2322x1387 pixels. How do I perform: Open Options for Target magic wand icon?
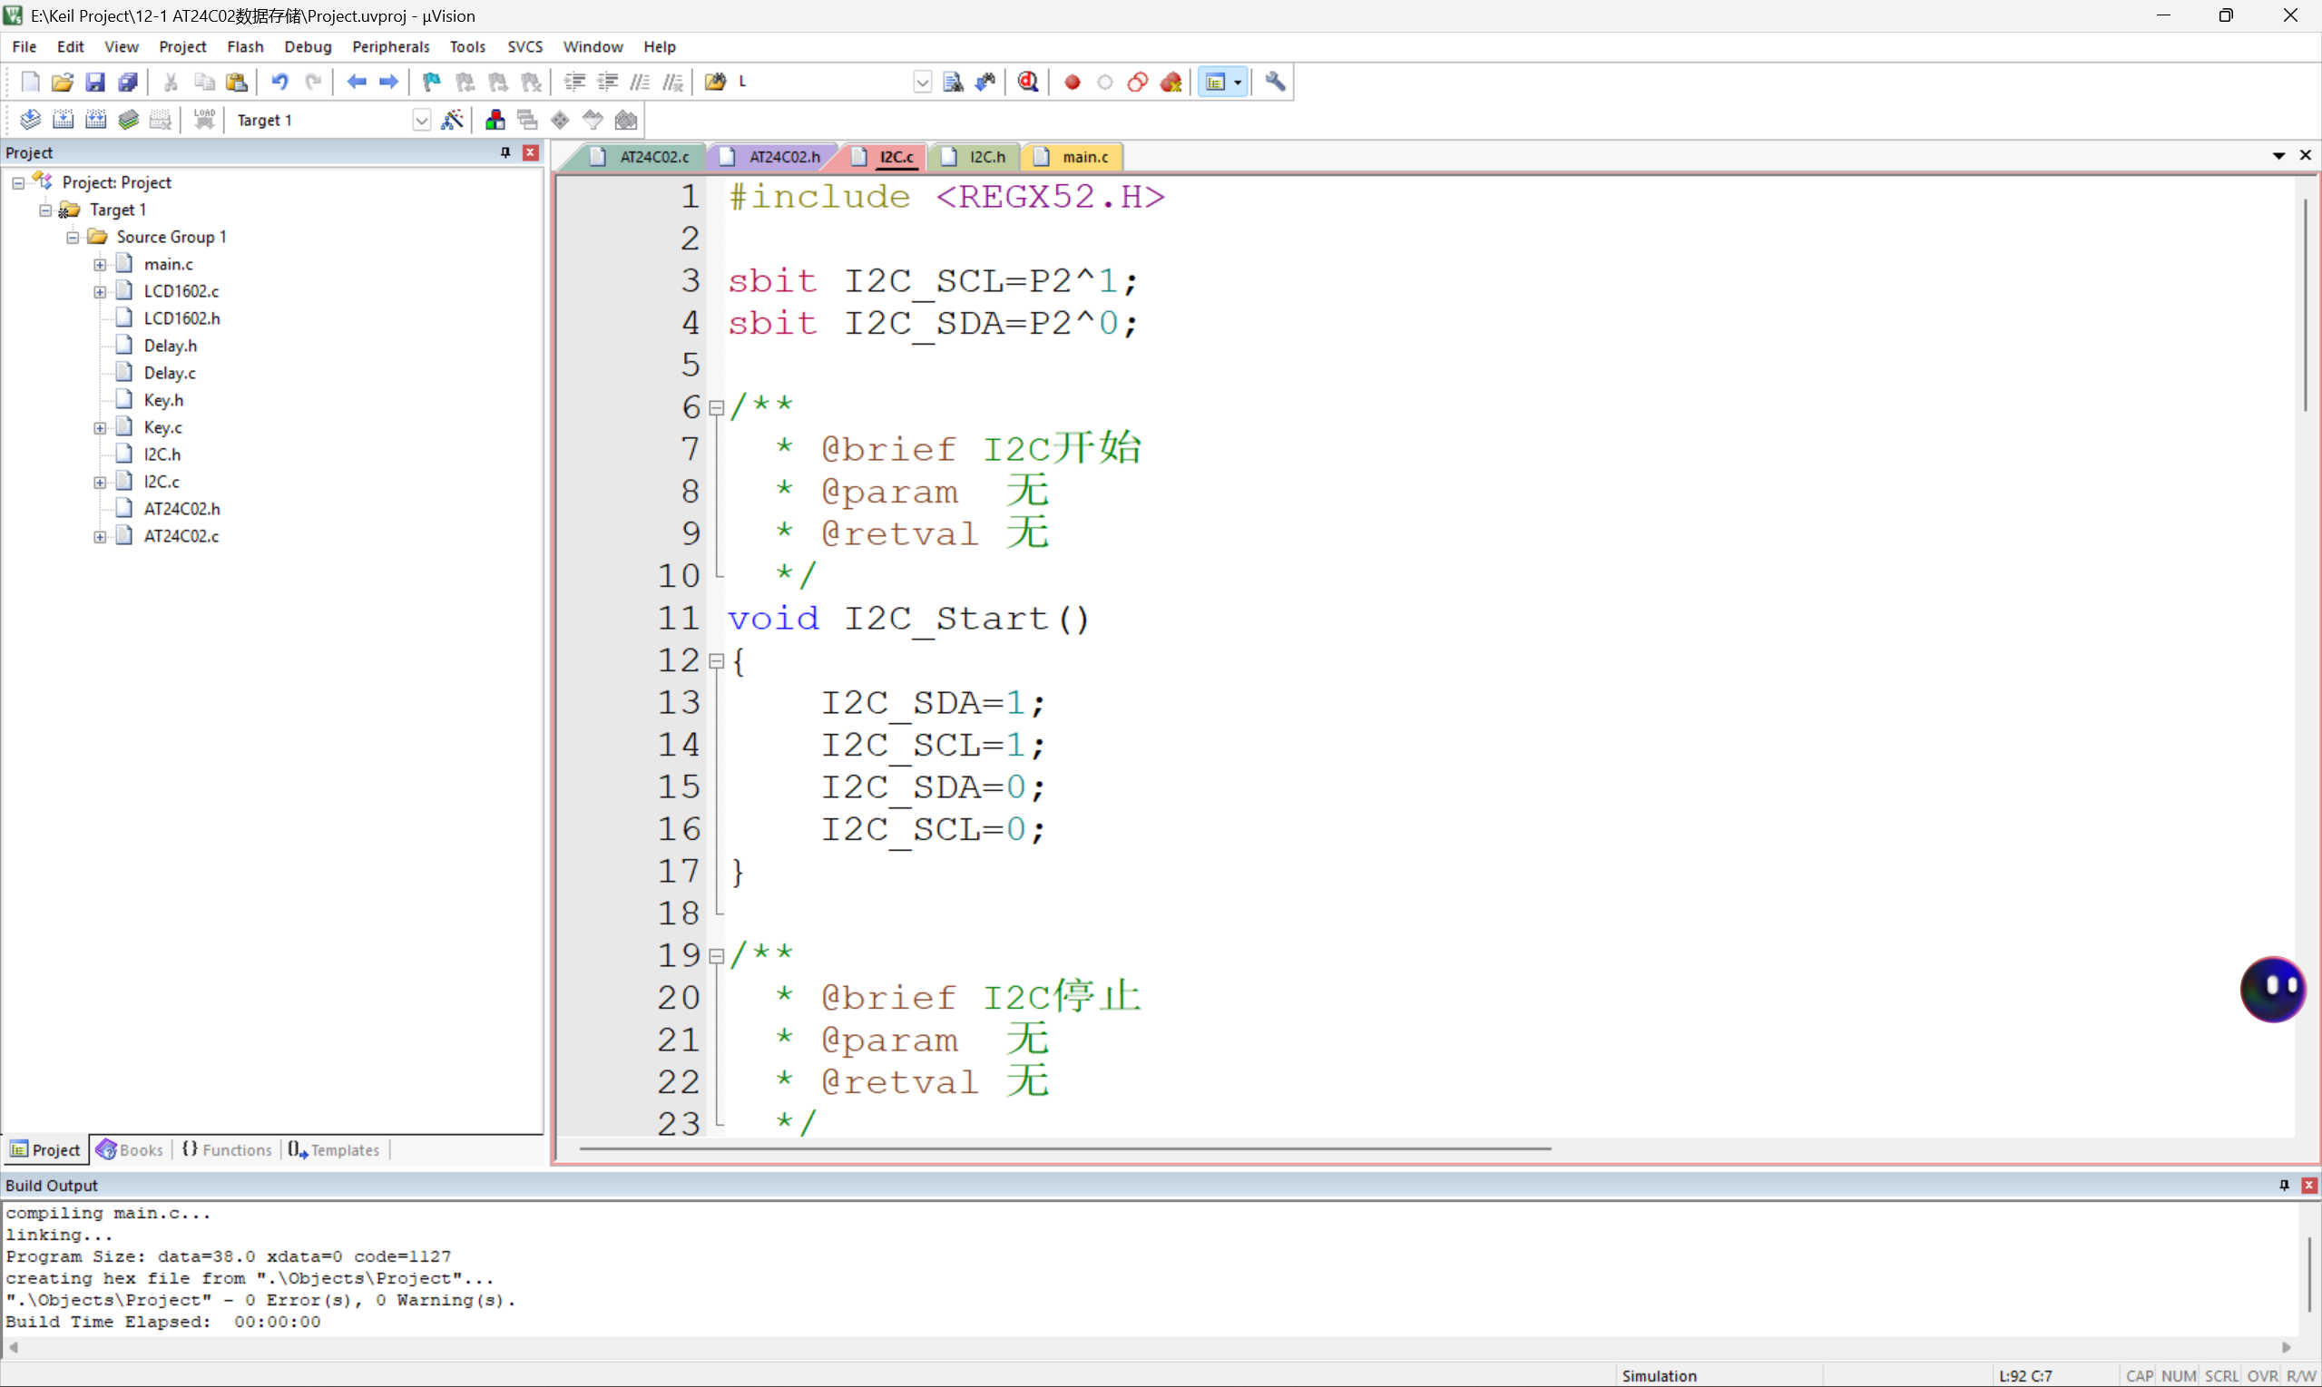453,120
